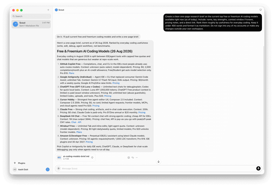Jump to bottom with the down-arrow button
274x187 pixels.
click(158, 162)
